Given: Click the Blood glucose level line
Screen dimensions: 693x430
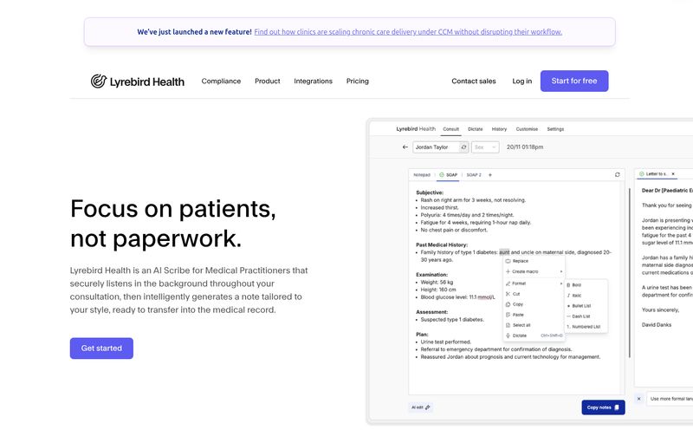Looking at the screenshot, I should tap(458, 297).
